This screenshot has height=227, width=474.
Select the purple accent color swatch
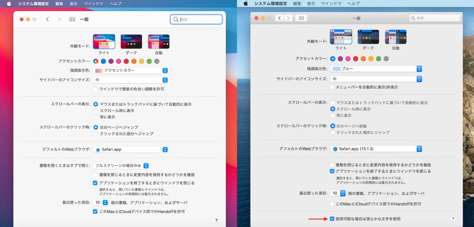click(110, 61)
